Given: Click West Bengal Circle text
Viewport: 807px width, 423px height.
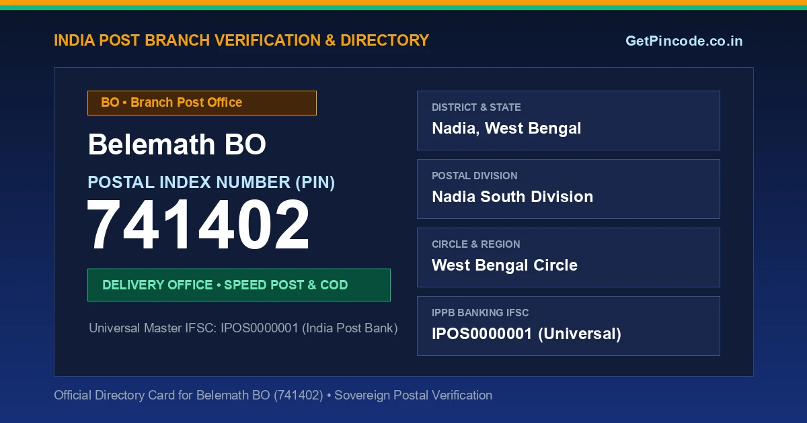Looking at the screenshot, I should coord(504,265).
